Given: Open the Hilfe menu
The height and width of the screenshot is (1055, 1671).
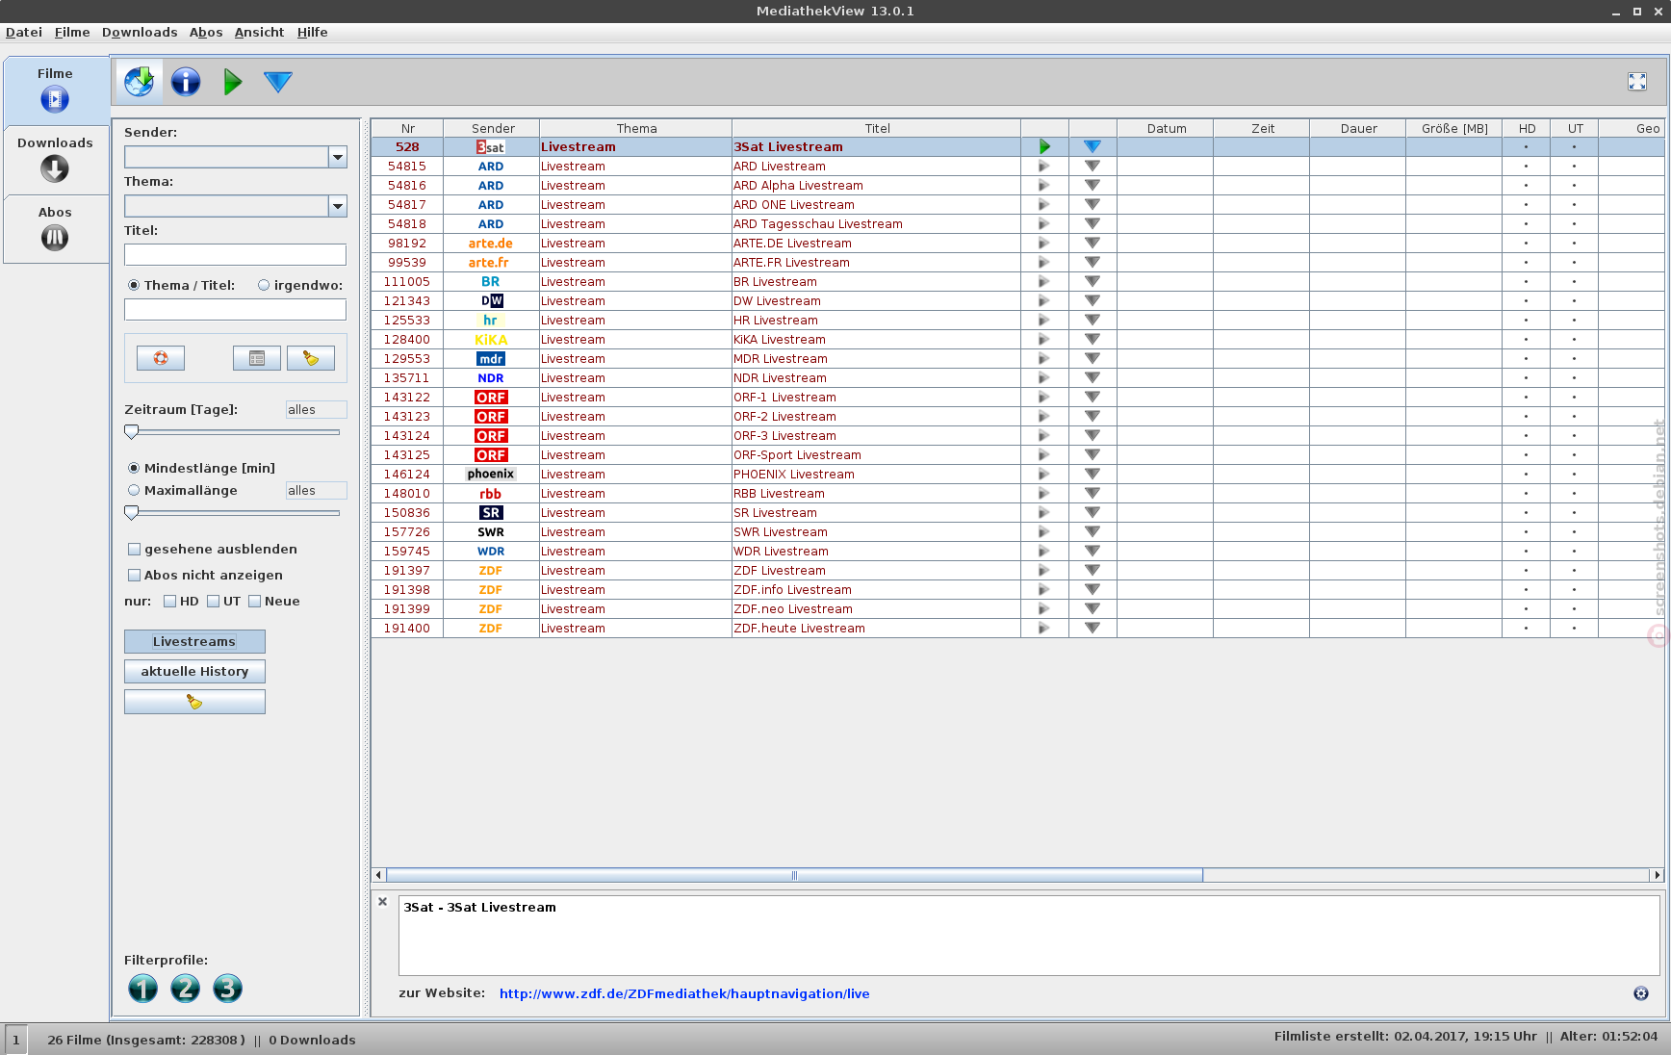Looking at the screenshot, I should [313, 32].
